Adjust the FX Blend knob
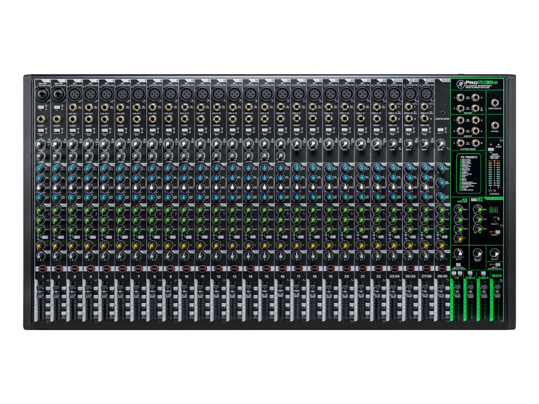539x404 pixels. point(457,252)
